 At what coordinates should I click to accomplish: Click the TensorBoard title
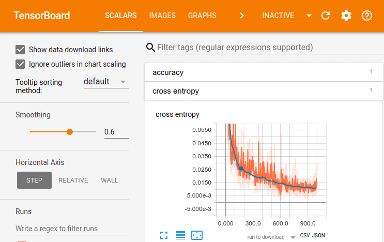point(42,16)
